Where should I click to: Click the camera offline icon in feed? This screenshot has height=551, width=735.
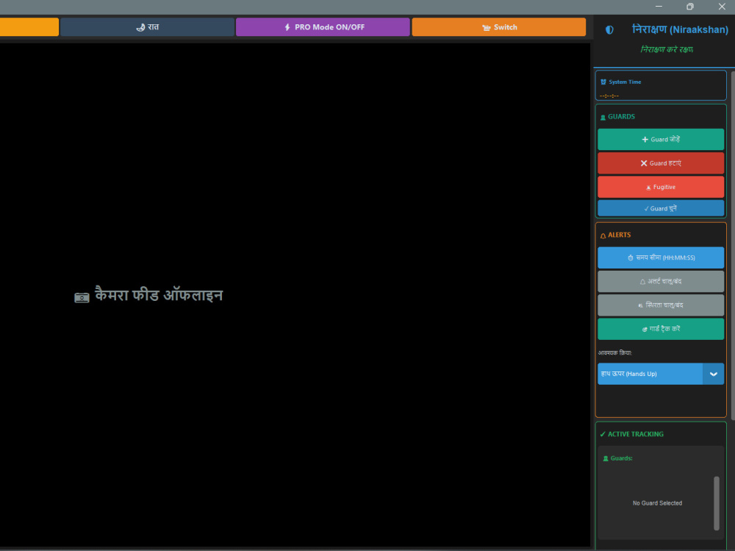[x=82, y=297]
